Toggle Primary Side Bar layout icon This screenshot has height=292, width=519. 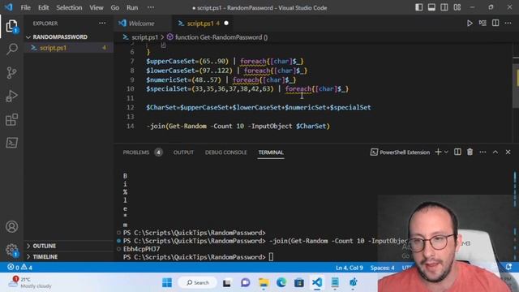pos(419,7)
